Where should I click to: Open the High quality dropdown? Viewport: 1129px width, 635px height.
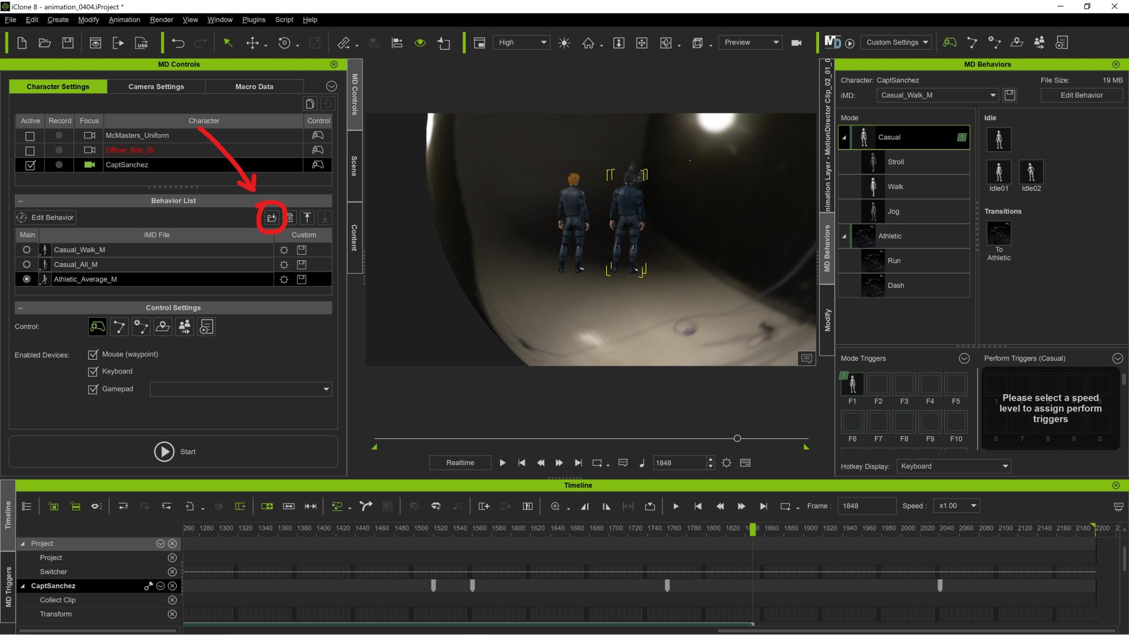tap(522, 42)
